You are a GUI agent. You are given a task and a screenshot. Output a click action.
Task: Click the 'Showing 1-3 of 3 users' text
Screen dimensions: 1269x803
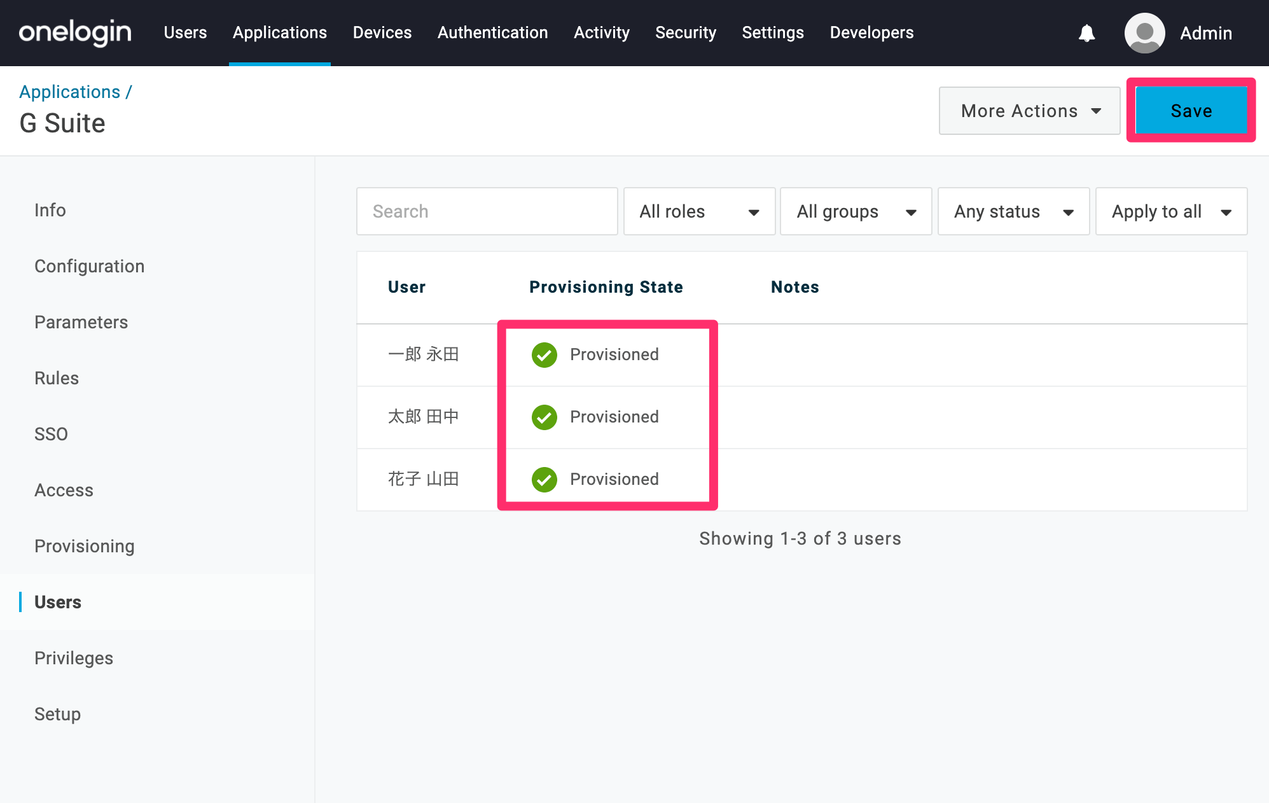coord(800,538)
